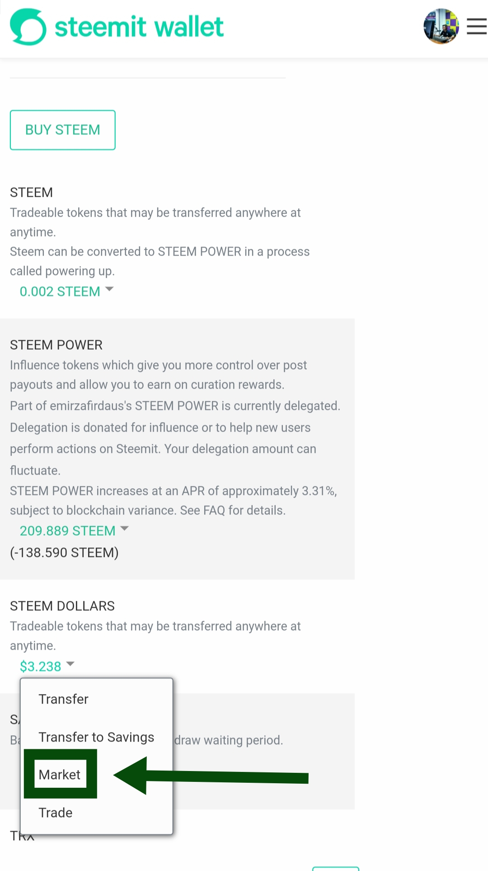Click the STEEM POWER section heading

(x=56, y=345)
